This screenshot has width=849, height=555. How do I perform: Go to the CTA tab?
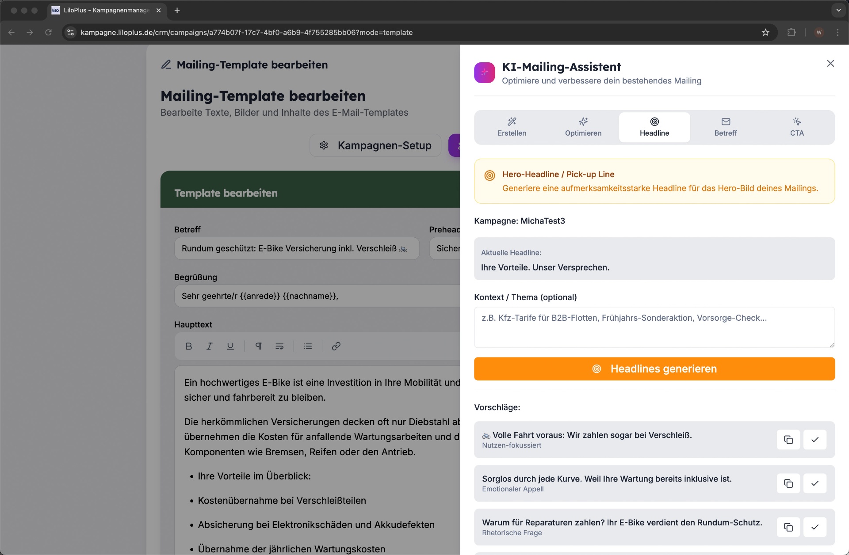(796, 127)
